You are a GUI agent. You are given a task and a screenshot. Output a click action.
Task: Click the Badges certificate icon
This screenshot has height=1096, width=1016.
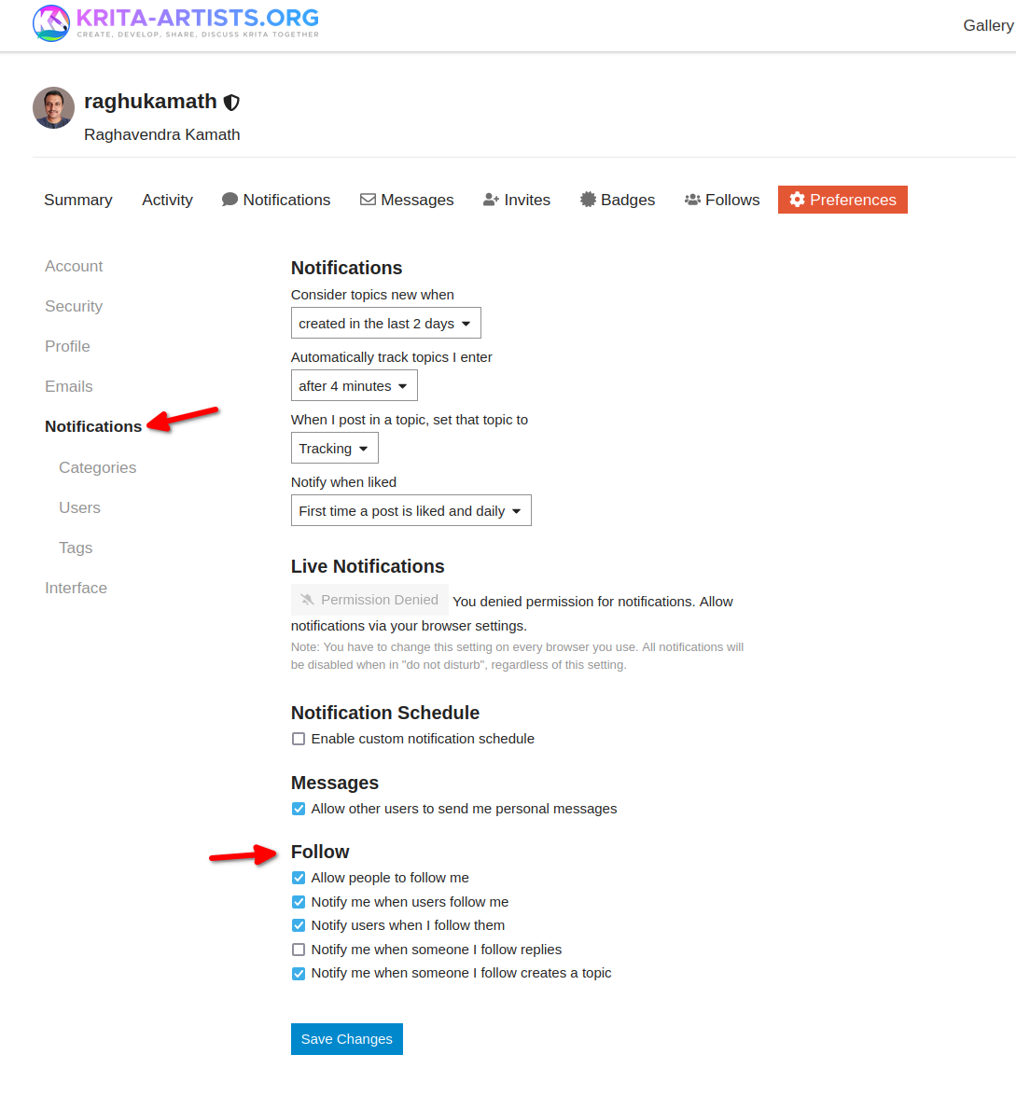tap(588, 200)
